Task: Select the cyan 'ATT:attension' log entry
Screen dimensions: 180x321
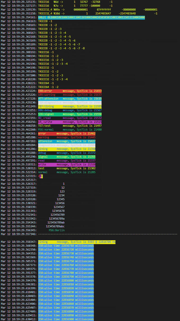Action: [70, 99]
